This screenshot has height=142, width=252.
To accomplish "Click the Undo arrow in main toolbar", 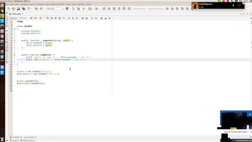I will pyautogui.click(x=36, y=9).
